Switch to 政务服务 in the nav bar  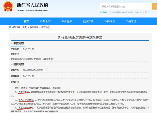pos(67,21)
